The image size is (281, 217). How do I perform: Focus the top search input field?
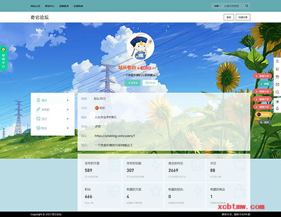point(233,6)
